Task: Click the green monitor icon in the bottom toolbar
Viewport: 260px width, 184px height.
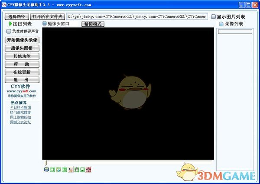Action: pos(82,169)
